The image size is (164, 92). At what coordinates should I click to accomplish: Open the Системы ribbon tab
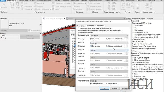click(x=57, y=1)
